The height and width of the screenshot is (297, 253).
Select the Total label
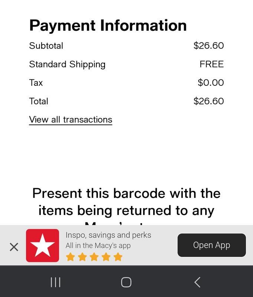[39, 101]
